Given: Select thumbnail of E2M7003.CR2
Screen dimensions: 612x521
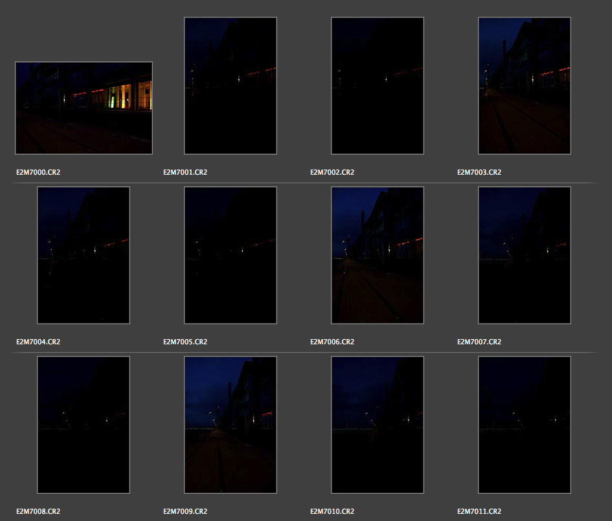Looking at the screenshot, I should click(x=525, y=86).
